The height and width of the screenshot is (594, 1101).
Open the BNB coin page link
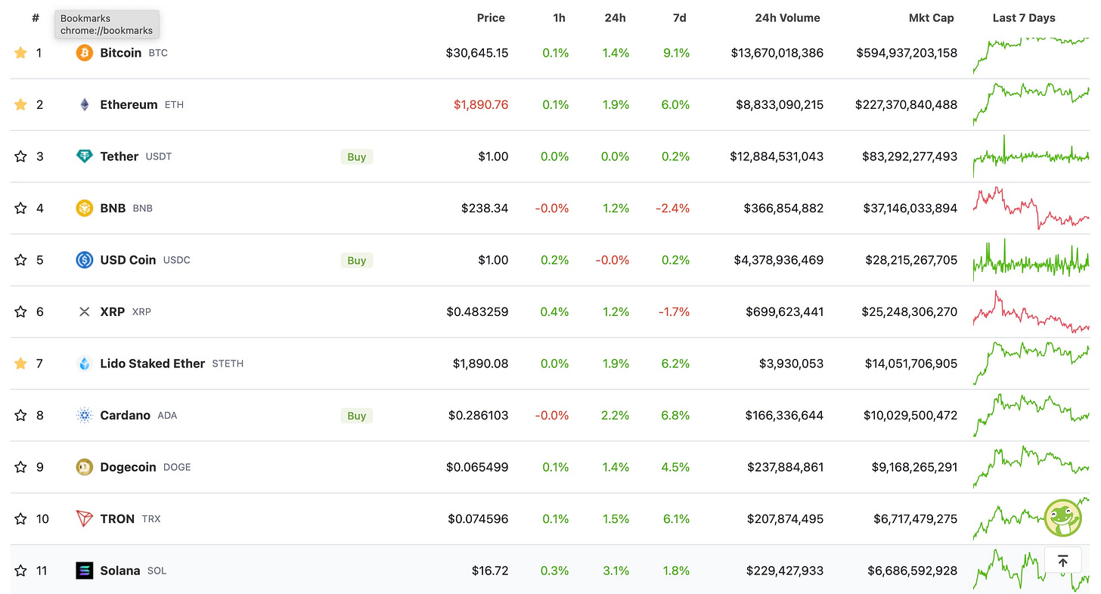coord(113,208)
